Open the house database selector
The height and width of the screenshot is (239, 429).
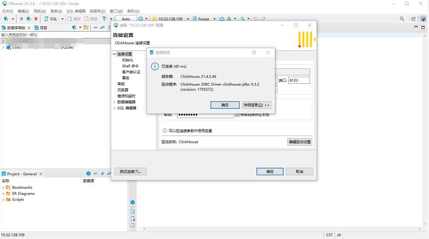[x=204, y=19]
